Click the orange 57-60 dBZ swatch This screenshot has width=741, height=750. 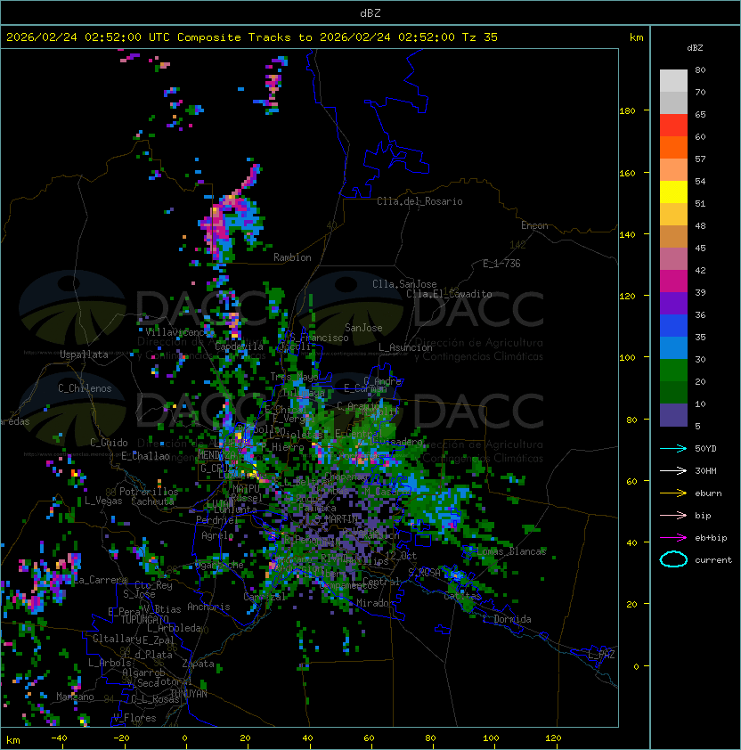pyautogui.click(x=673, y=148)
